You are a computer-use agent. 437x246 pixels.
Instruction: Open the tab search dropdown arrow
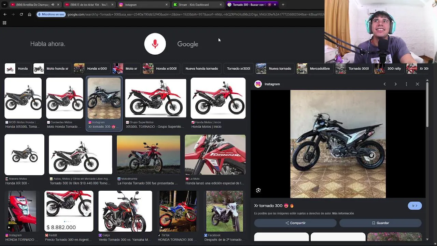coord(4,5)
